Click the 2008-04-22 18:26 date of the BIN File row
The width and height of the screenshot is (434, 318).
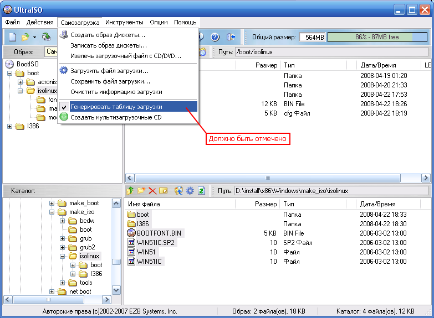pos(384,104)
